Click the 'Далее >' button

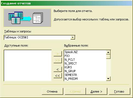coord(96,91)
